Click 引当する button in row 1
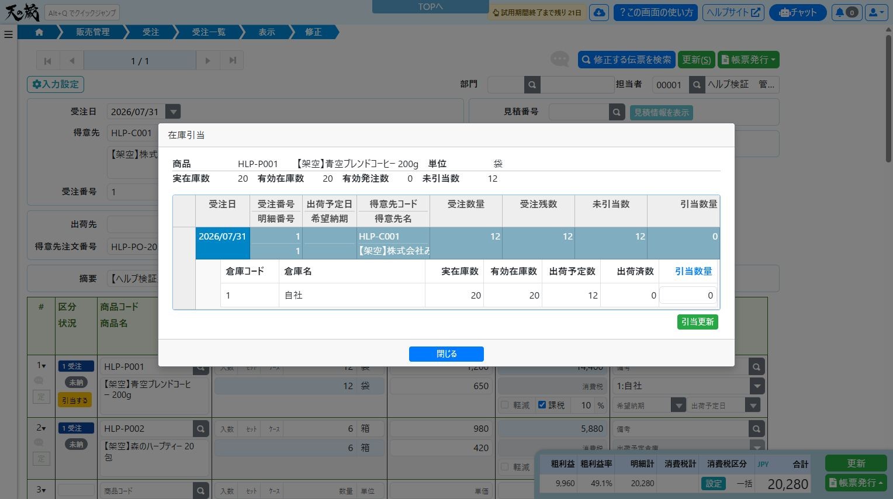This screenshot has height=499, width=893. click(75, 400)
